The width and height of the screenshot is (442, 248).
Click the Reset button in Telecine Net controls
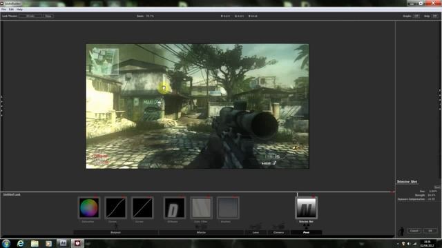(x=437, y=187)
